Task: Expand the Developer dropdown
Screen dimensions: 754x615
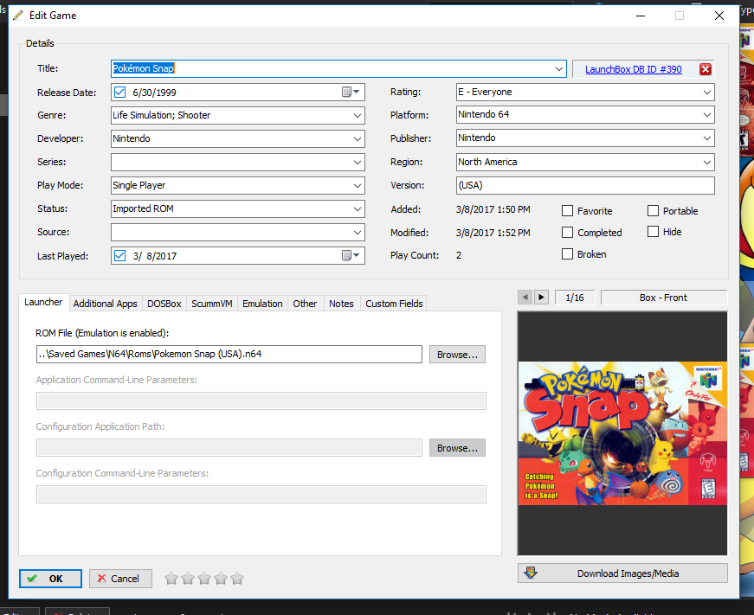Action: [x=358, y=139]
